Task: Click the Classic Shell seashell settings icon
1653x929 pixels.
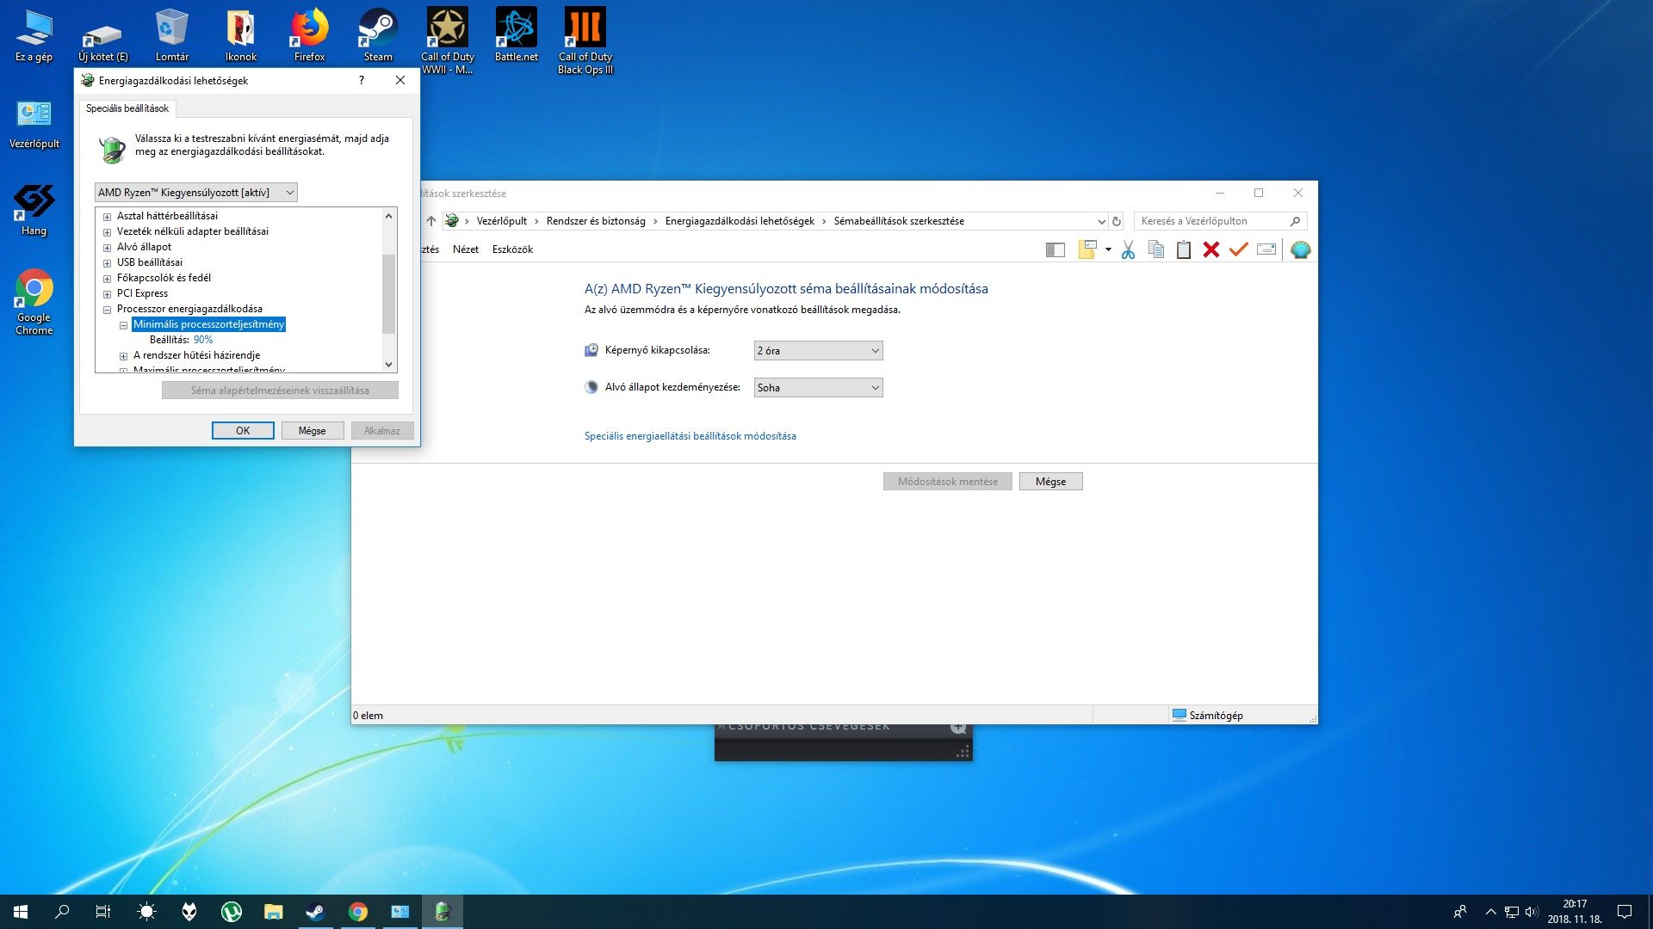Action: [1300, 249]
